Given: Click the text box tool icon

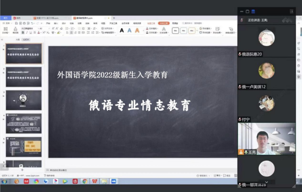Looking at the screenshot, I should (x=5, y=29).
